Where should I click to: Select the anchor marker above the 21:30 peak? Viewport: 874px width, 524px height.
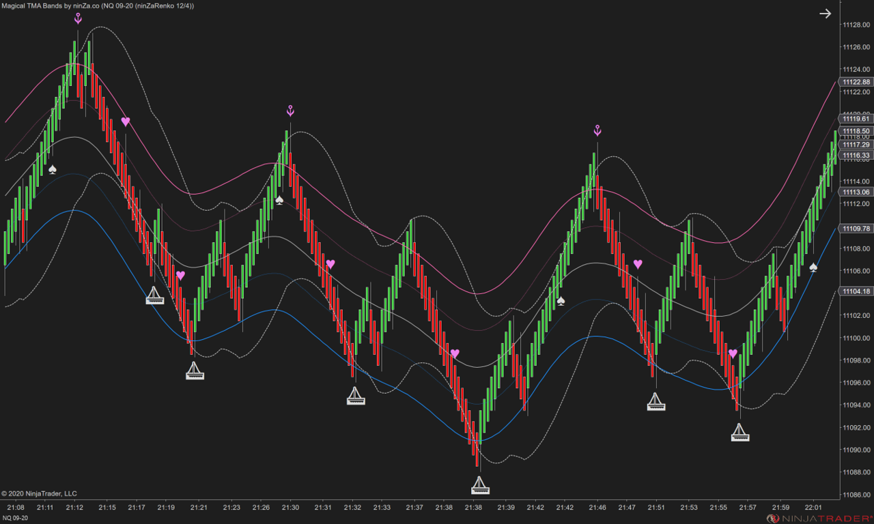tap(290, 111)
